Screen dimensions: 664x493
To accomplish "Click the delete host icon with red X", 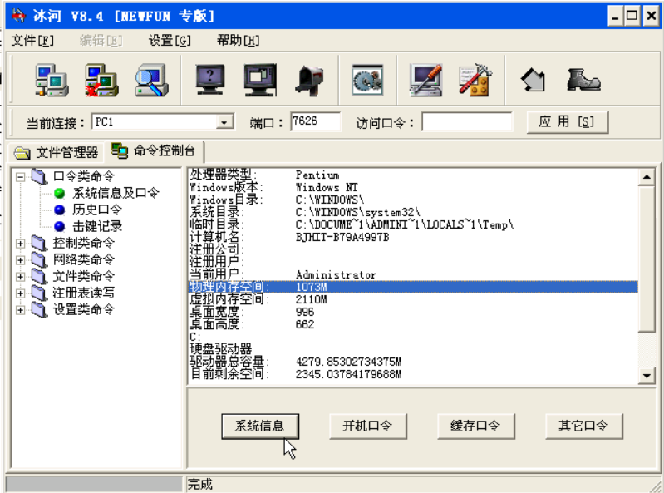I will (101, 80).
